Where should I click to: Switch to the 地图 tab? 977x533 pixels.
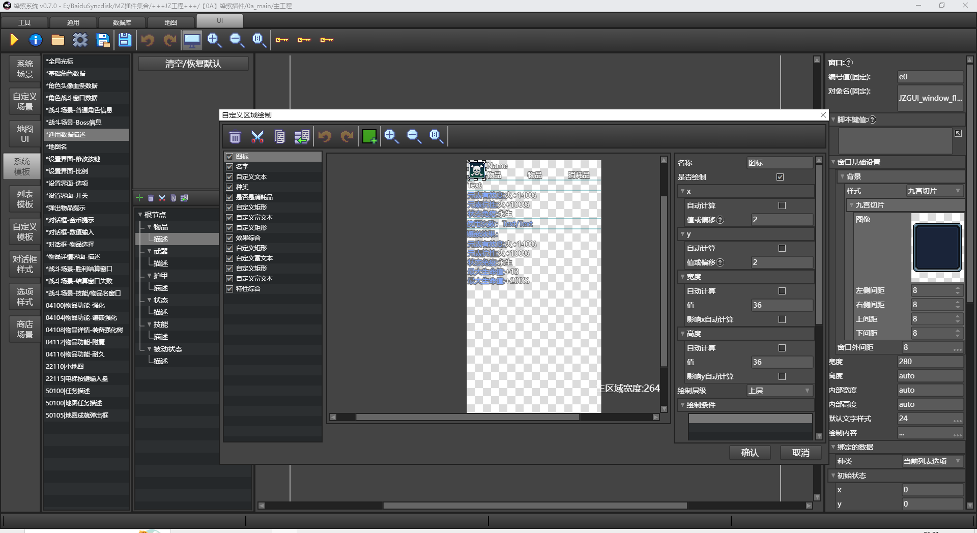click(171, 22)
